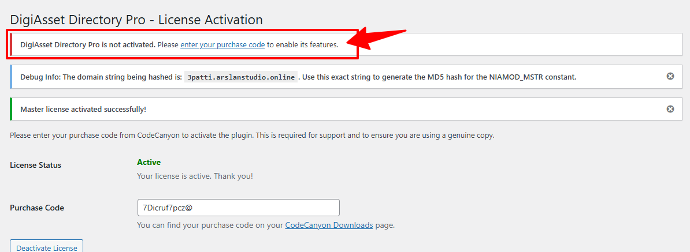Viewport: 690px width, 252px height.
Task: Click the Master license activated successfully message
Action: click(x=83, y=109)
